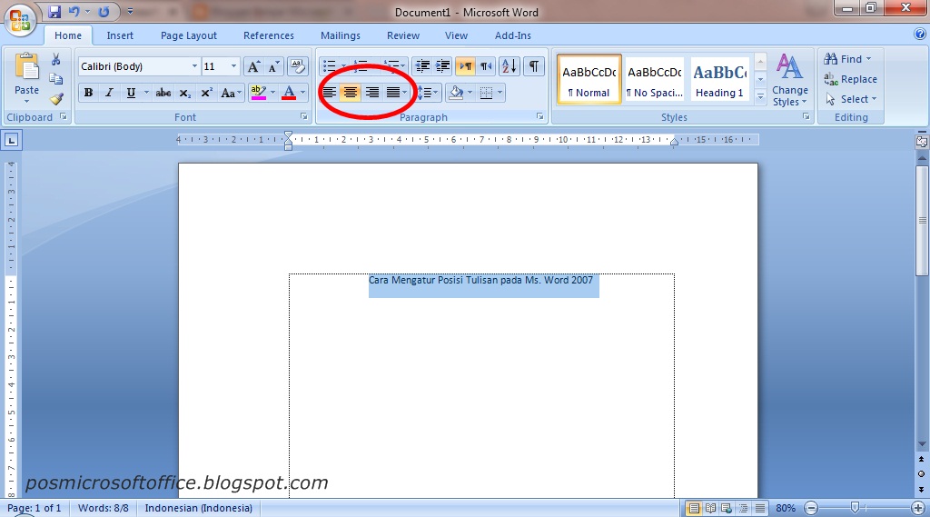
Task: Click the Words: 8/8 count
Action: pos(104,508)
